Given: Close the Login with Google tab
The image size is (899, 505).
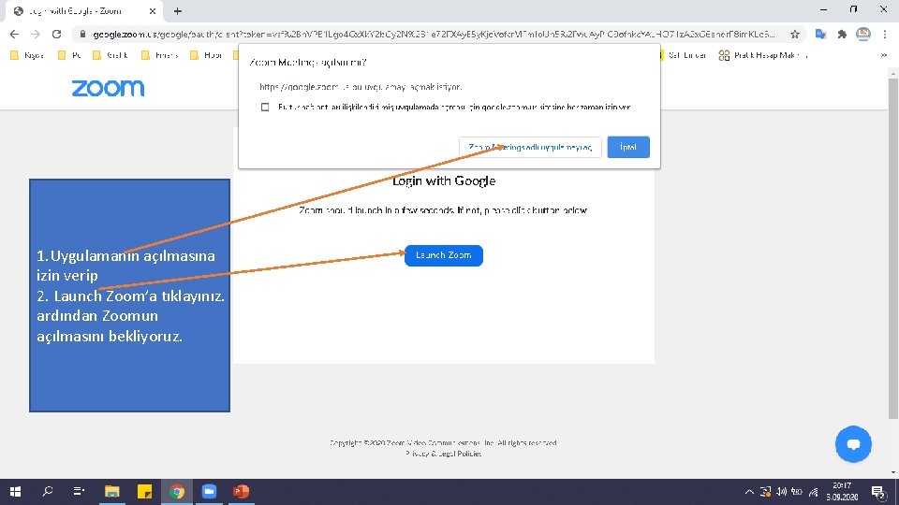Looking at the screenshot, I should coord(152,11).
